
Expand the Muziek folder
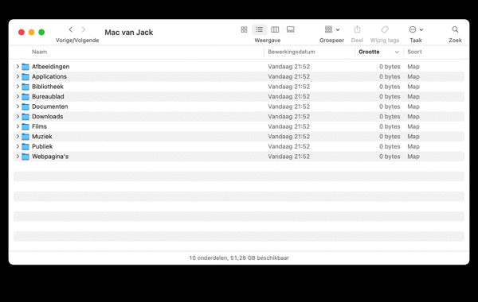18,136
